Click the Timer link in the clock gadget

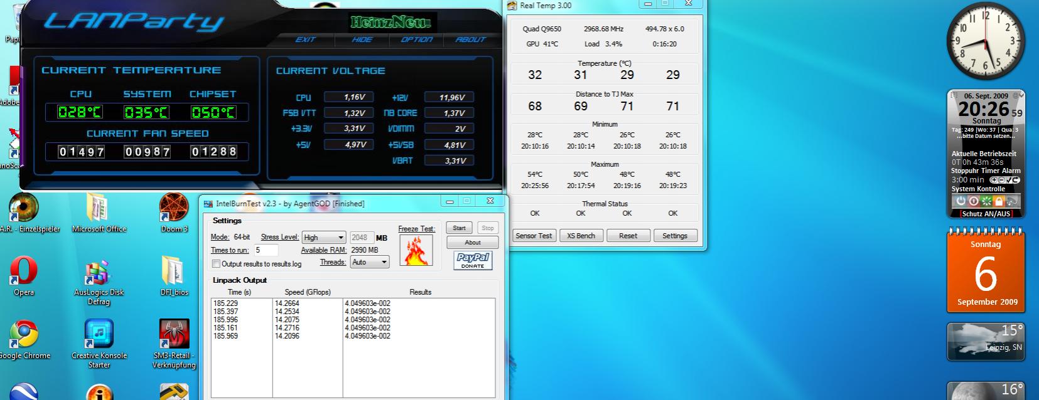click(991, 171)
